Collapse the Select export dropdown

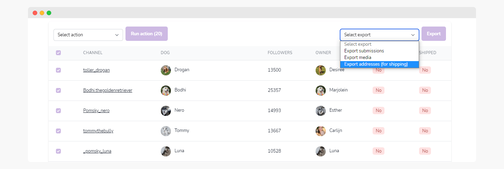(379, 35)
